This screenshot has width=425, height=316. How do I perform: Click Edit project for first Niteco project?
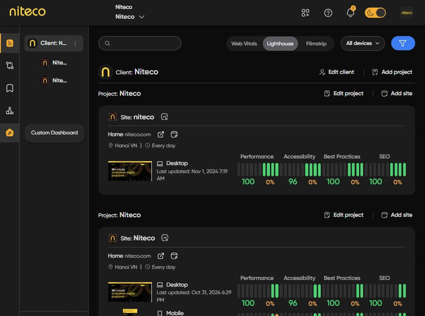(343, 93)
